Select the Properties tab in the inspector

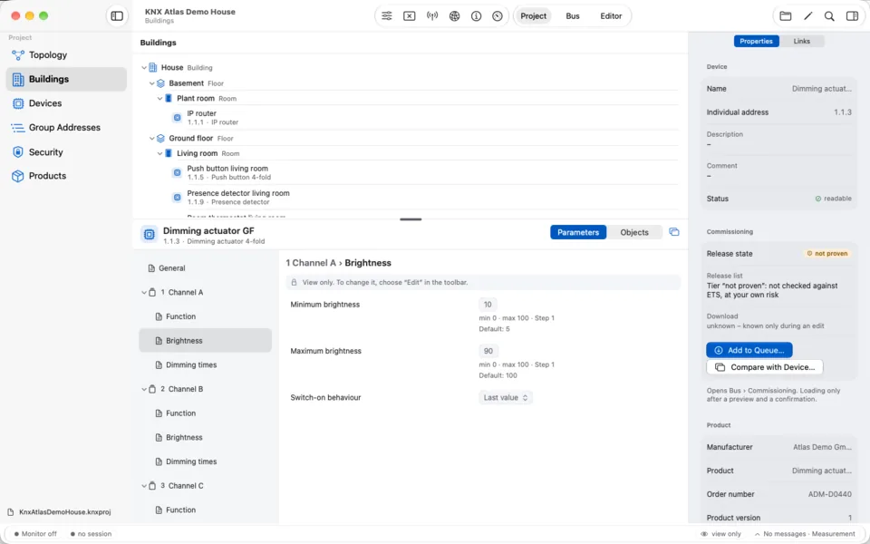click(x=756, y=41)
